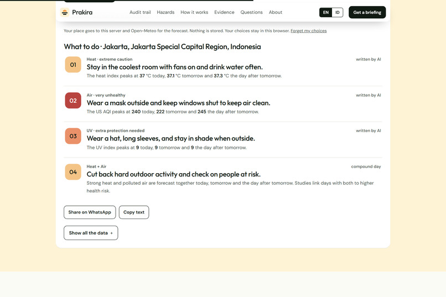Click 'written by AI' on air row
This screenshot has width=446, height=297.
[x=369, y=95]
